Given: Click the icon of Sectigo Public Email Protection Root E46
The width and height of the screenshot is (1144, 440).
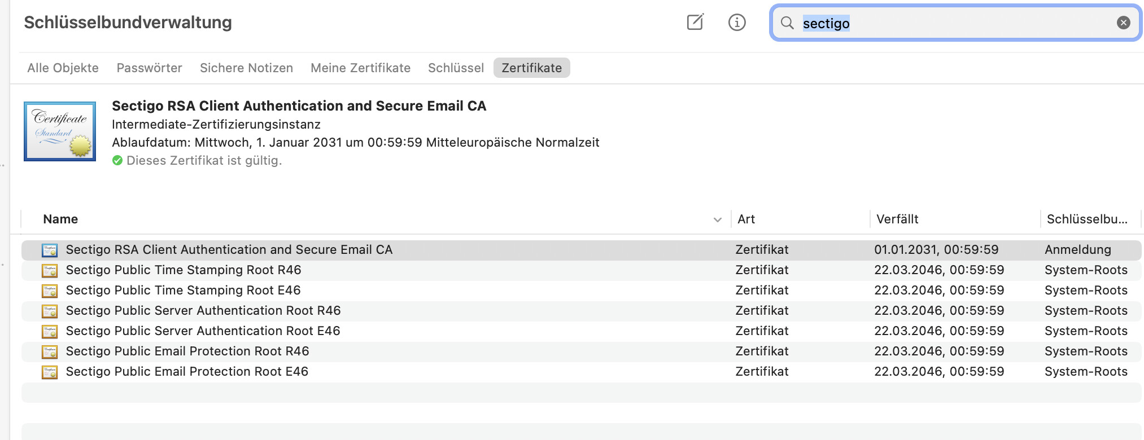Looking at the screenshot, I should (50, 372).
